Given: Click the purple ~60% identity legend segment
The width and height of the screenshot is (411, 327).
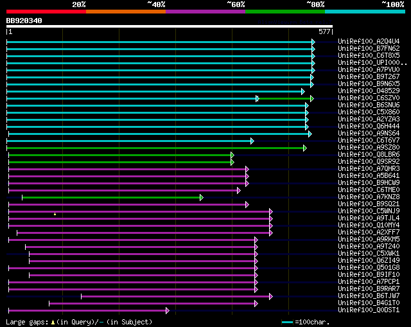Looking at the screenshot, I should [x=205, y=12].
